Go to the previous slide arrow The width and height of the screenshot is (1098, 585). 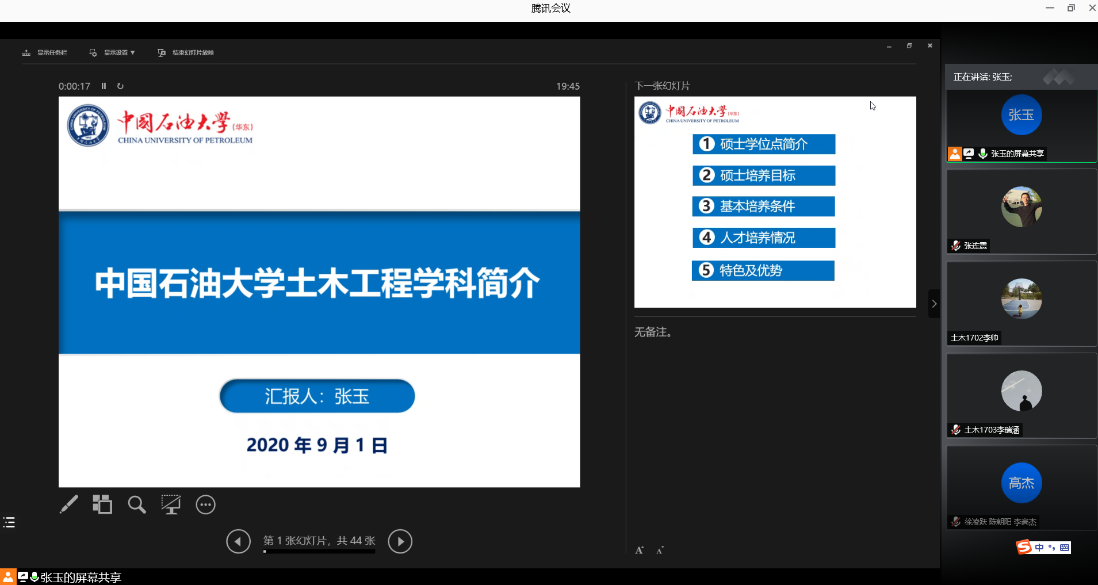click(x=238, y=541)
